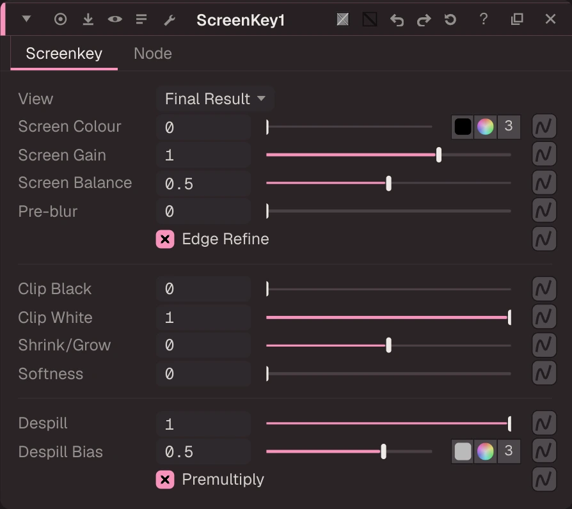Uncheck the Premultiply checkbox

click(165, 480)
